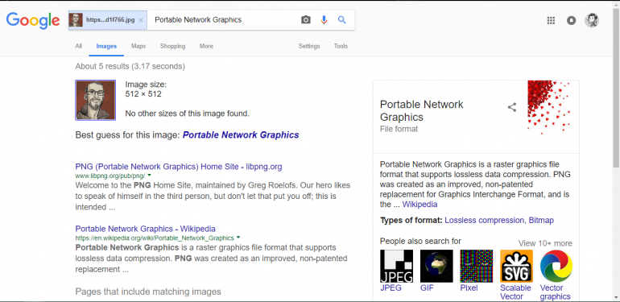The height and width of the screenshot is (302, 620).
Task: Click the page vertical scrollbar
Action: (616, 87)
